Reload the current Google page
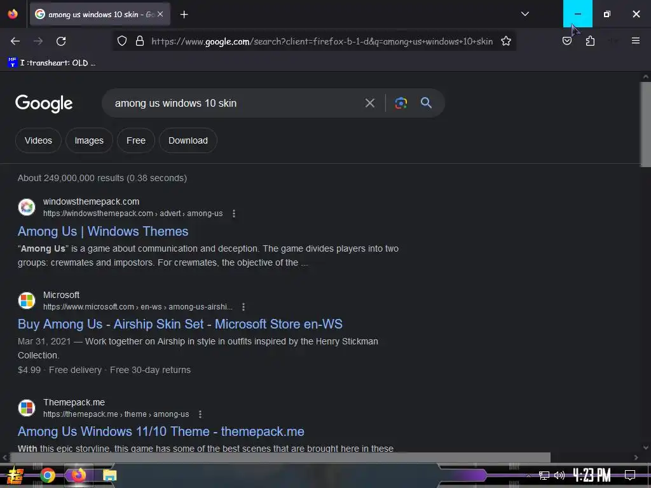The height and width of the screenshot is (488, 651). [x=61, y=41]
